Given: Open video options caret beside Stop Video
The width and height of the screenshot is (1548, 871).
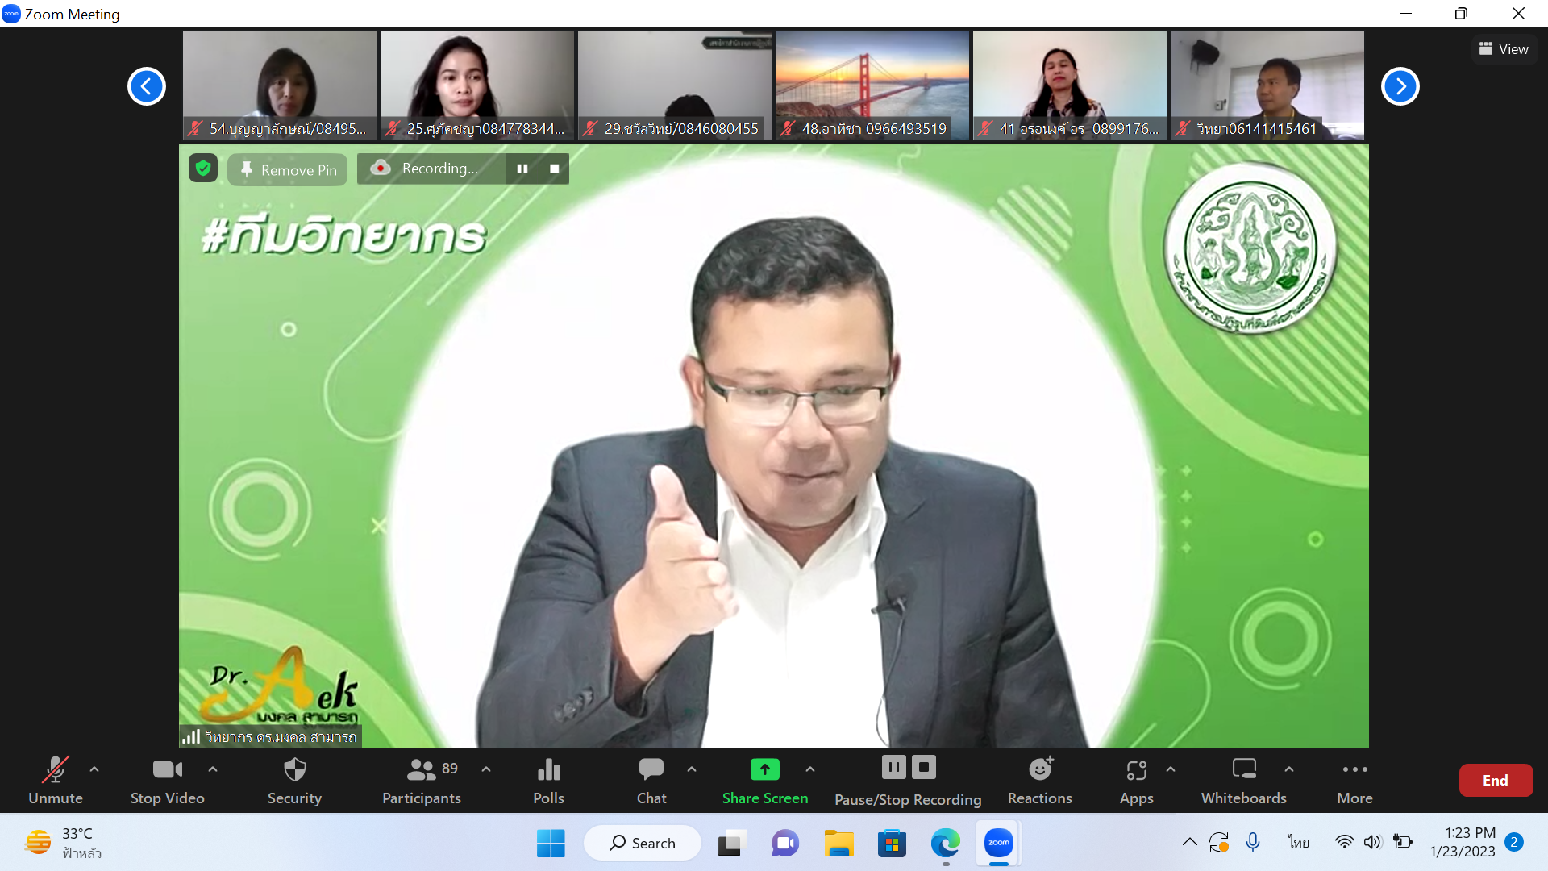Looking at the screenshot, I should [213, 769].
